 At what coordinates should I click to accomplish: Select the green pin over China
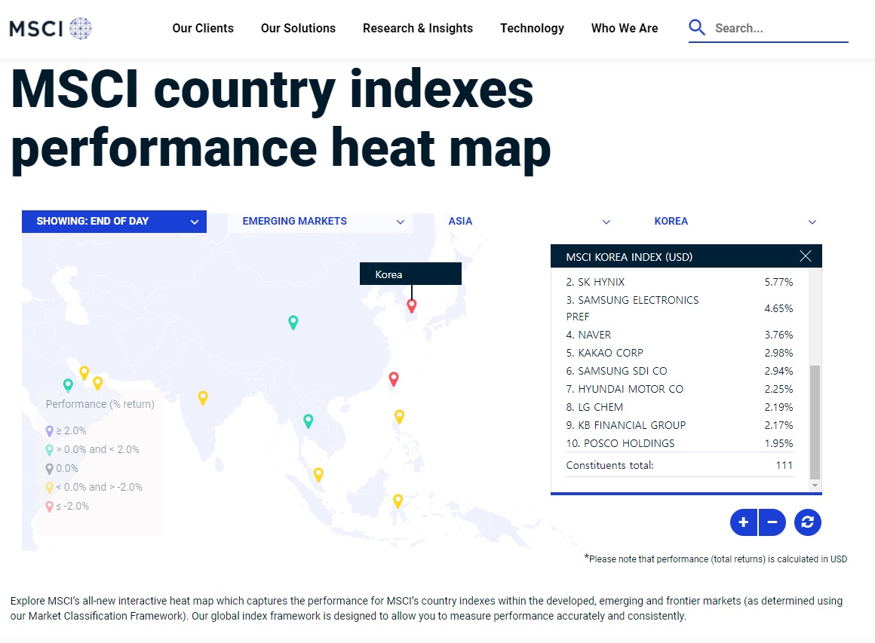[293, 322]
